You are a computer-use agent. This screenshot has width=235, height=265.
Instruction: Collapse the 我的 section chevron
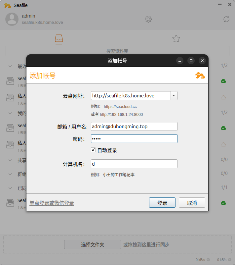point(10,113)
